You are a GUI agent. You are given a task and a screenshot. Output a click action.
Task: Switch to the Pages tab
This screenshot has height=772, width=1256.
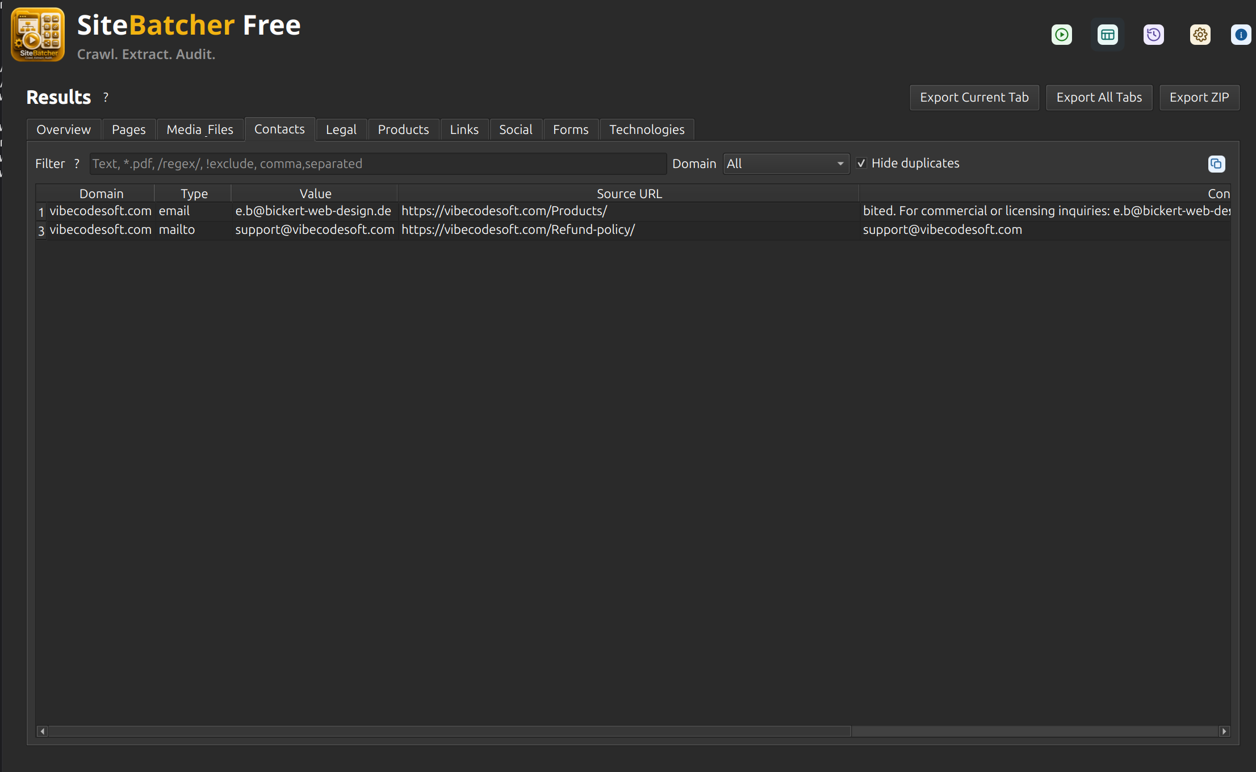click(x=129, y=129)
